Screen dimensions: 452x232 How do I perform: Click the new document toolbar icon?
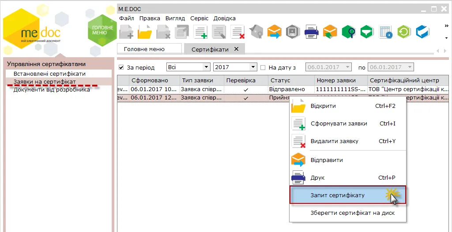126,32
